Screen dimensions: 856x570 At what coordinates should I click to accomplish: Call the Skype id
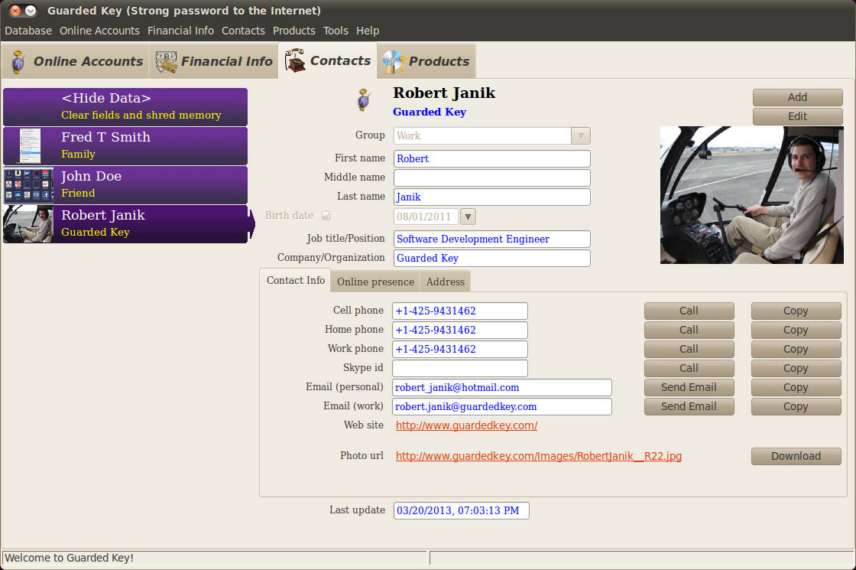pos(689,368)
